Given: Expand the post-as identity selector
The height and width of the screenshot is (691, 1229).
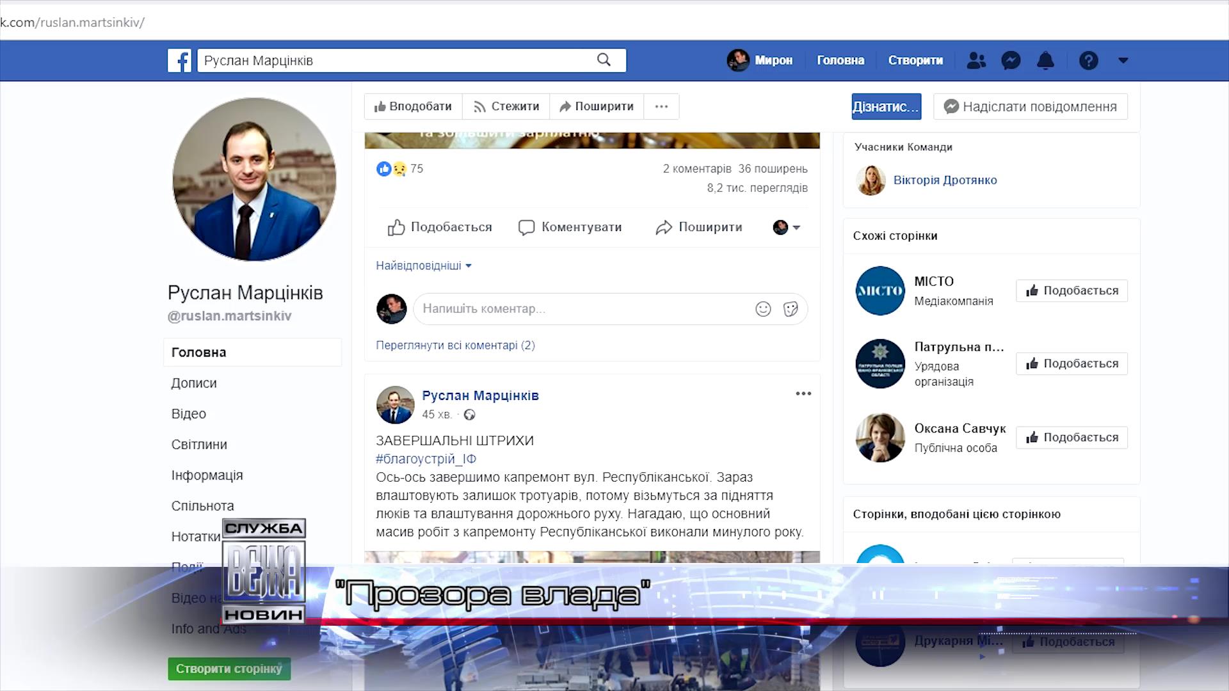Looking at the screenshot, I should pos(787,227).
